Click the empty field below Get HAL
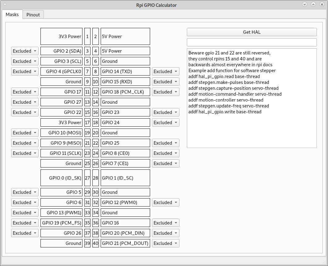Image resolution: width=328 pixels, height=266 pixels. point(252,42)
